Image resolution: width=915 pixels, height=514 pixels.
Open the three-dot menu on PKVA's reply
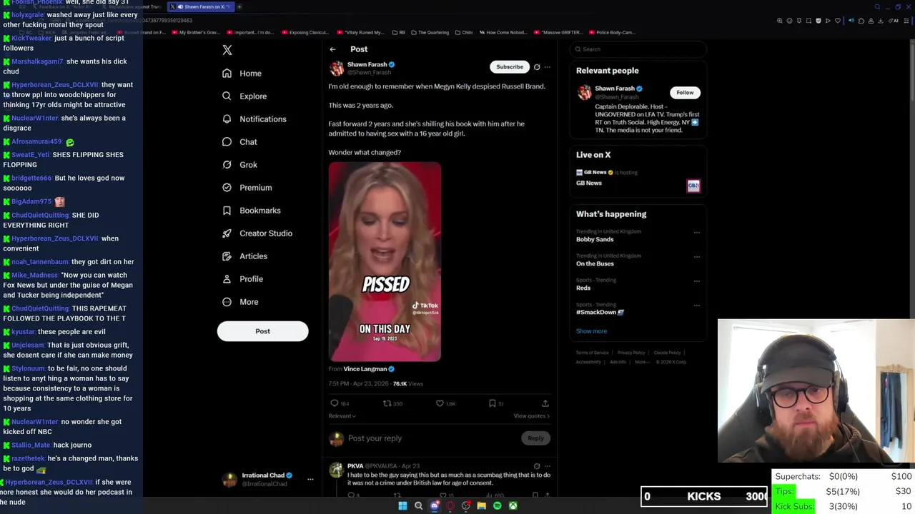pos(548,466)
